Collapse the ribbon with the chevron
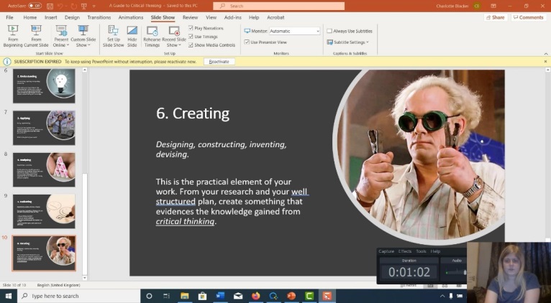551x303 pixels. point(546,54)
